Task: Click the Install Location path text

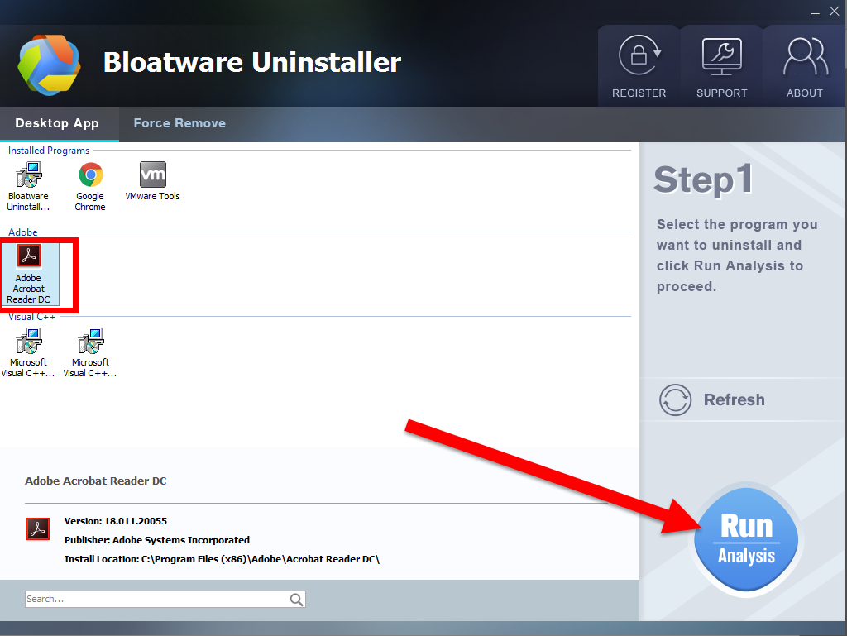Action: click(x=222, y=559)
